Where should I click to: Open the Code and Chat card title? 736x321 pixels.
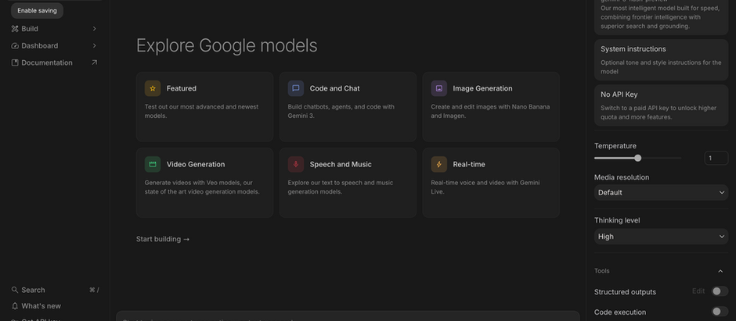334,88
